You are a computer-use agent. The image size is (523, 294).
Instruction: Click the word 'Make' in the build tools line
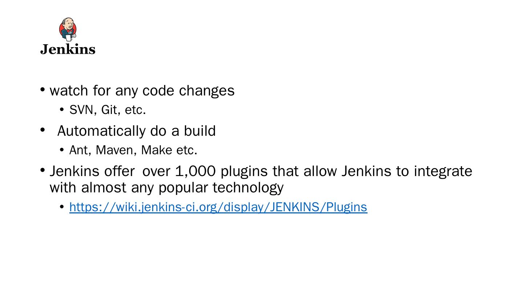tap(157, 150)
